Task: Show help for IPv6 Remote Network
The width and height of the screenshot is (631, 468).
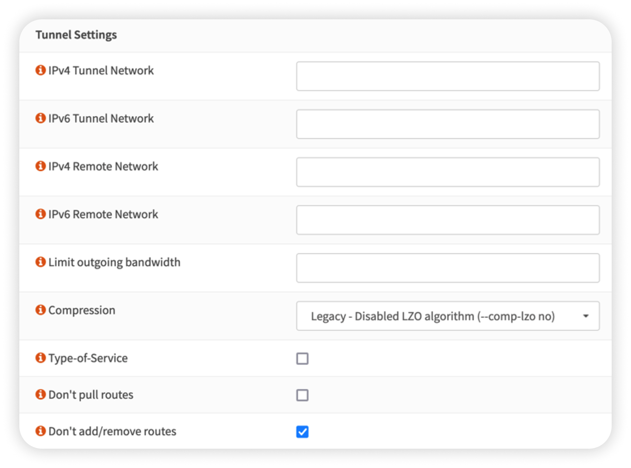Action: click(41, 214)
